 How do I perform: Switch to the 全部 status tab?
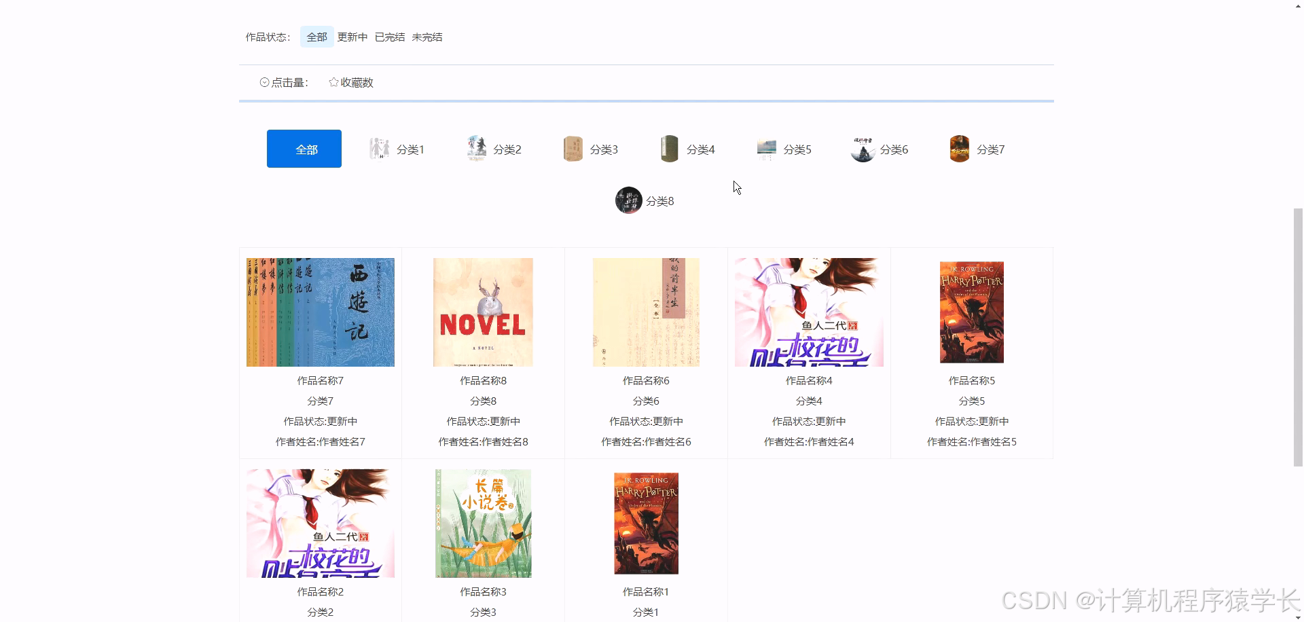316,37
